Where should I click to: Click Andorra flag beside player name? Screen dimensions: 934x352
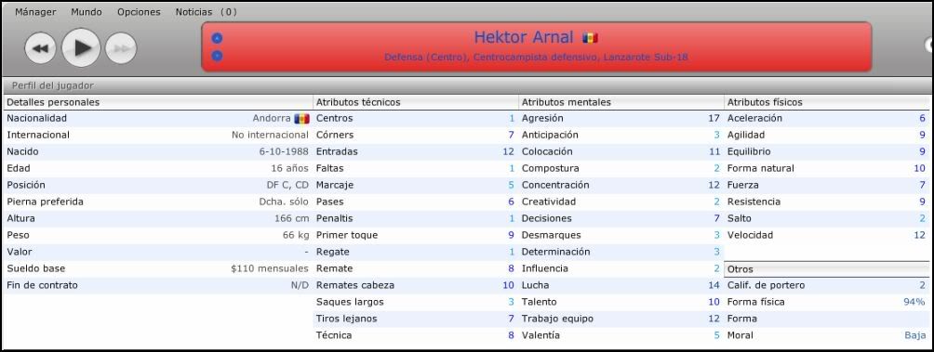click(x=590, y=38)
